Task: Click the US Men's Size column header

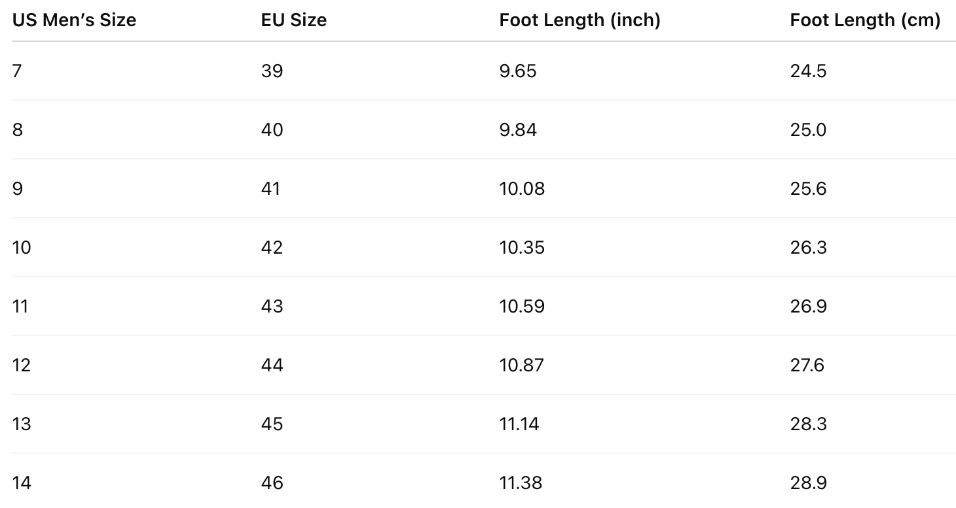Action: (x=74, y=20)
